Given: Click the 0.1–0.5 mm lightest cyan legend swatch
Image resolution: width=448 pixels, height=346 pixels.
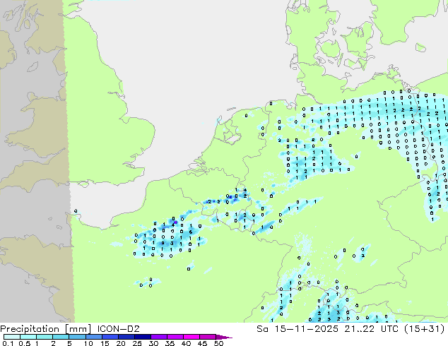Looking at the screenshot, I should 12,337.
